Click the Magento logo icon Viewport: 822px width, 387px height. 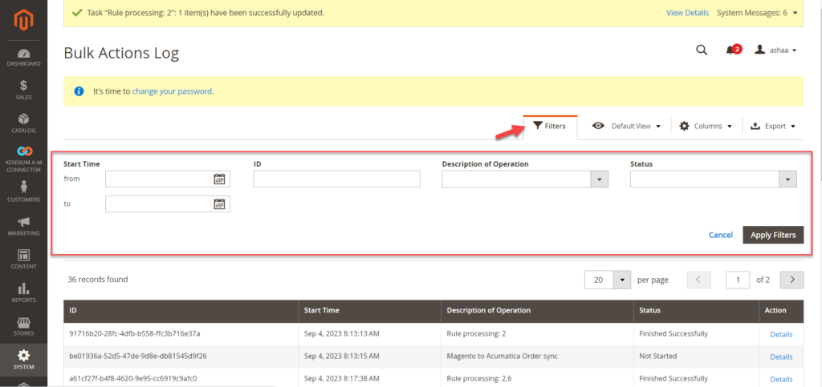pyautogui.click(x=23, y=20)
